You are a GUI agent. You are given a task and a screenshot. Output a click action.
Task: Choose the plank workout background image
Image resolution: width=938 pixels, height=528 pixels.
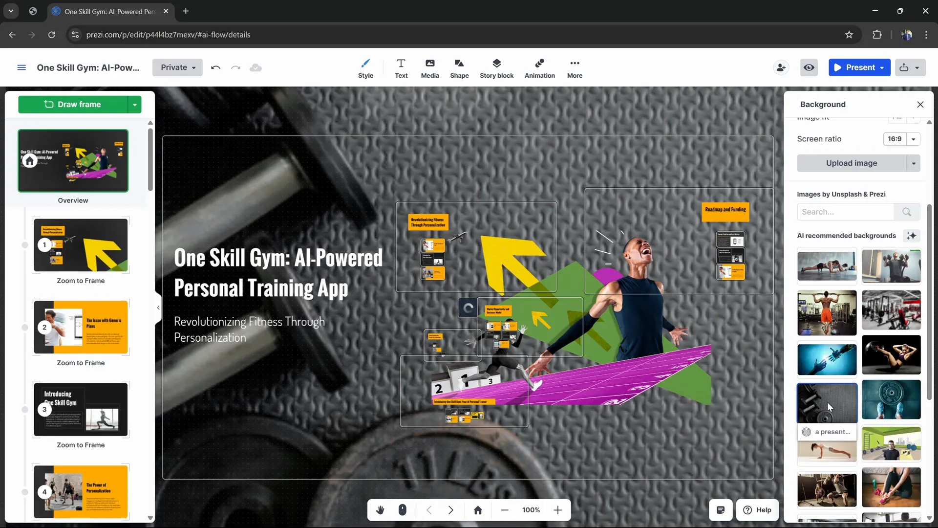pyautogui.click(x=827, y=266)
